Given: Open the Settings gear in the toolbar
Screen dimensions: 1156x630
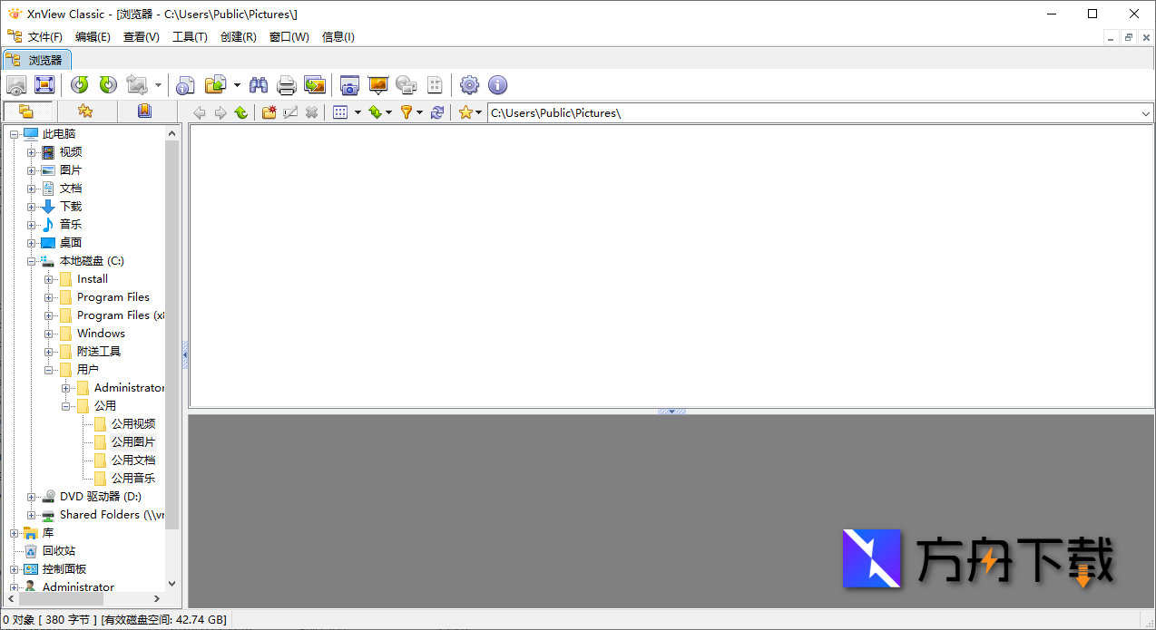Looking at the screenshot, I should [x=470, y=84].
